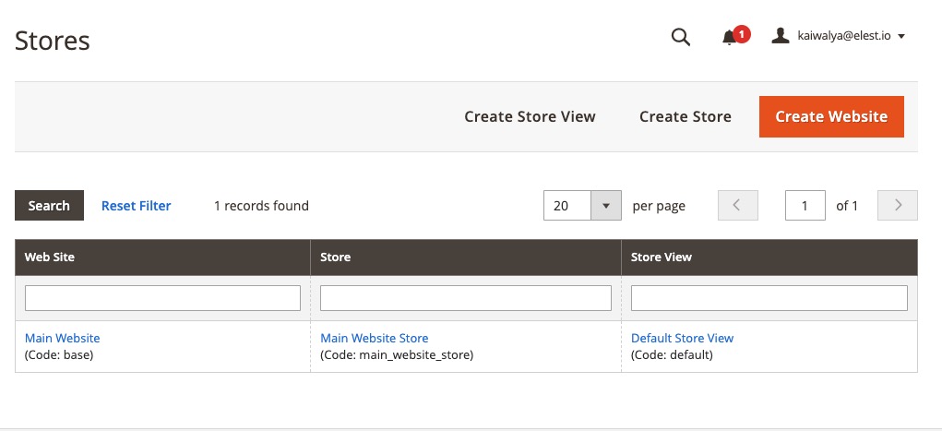Go to previous page with left chevron

click(738, 206)
